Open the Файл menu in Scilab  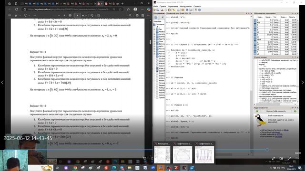point(156,6)
